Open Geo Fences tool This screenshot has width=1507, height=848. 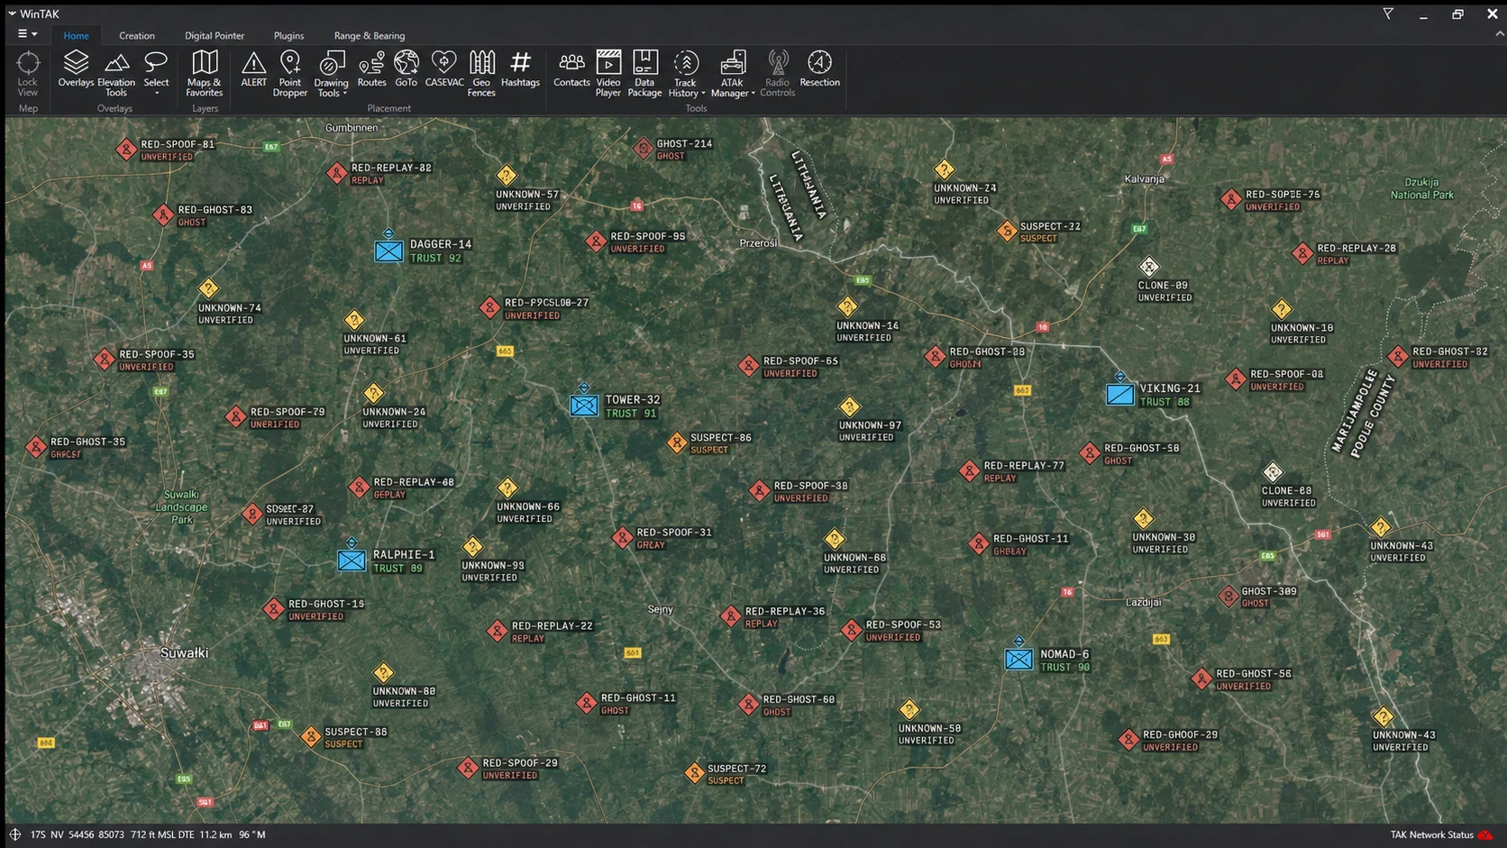[481, 74]
